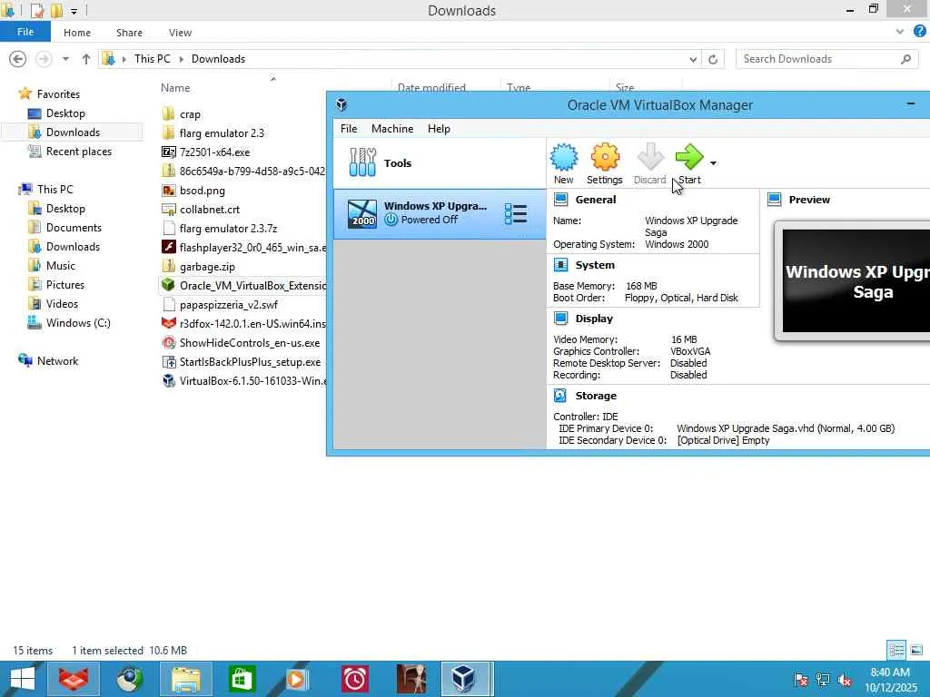This screenshot has width=930, height=697.
Task: Select papaspizzeria_v2.swf file
Action: coord(228,305)
